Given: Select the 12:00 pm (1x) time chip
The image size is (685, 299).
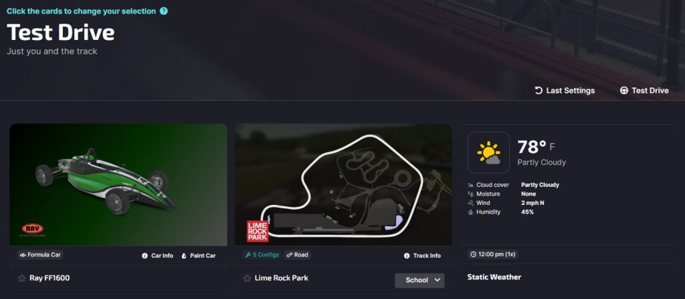Looking at the screenshot, I should pos(493,254).
